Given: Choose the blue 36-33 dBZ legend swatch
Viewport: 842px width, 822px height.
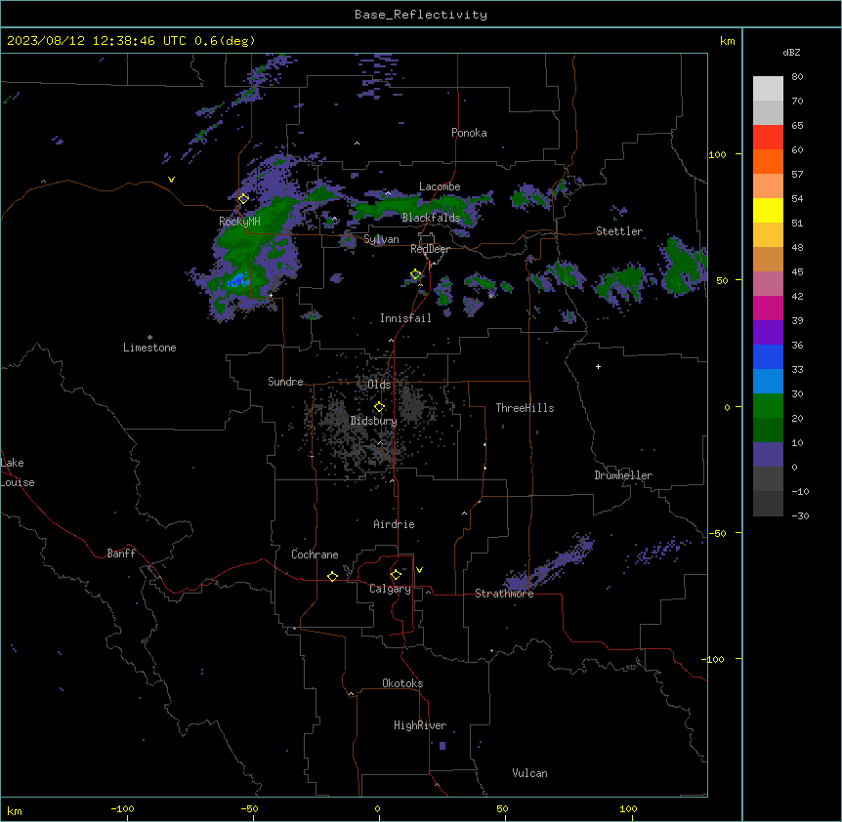Looking at the screenshot, I should click(768, 356).
